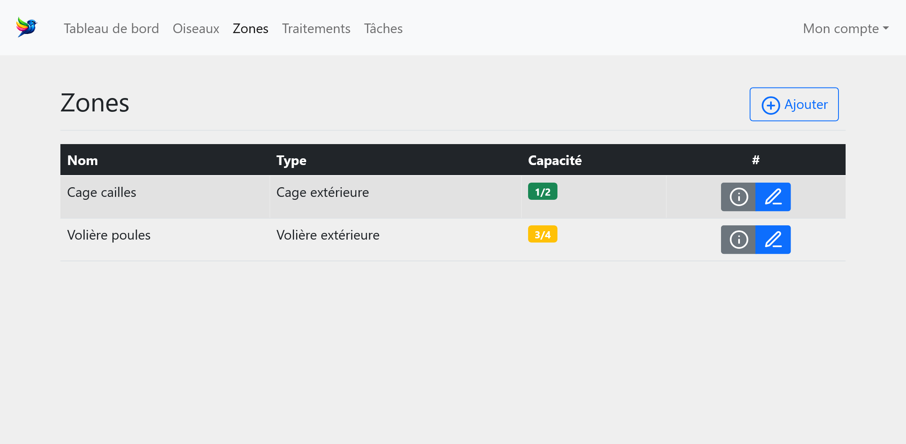This screenshot has height=444, width=906.
Task: Edit the Cage cailles zone
Action: pyautogui.click(x=773, y=197)
